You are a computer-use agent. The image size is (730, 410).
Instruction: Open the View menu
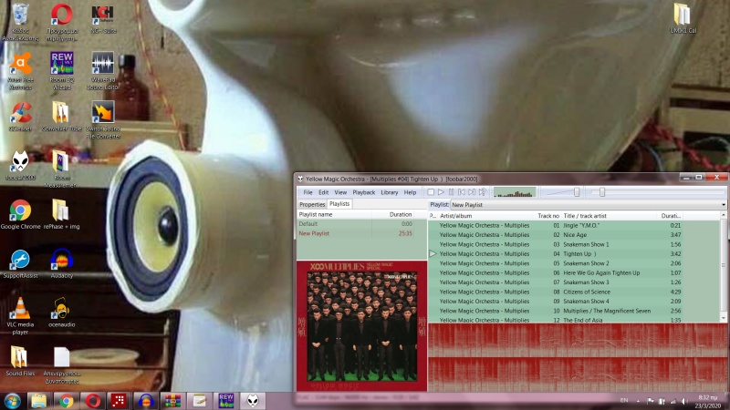click(340, 192)
